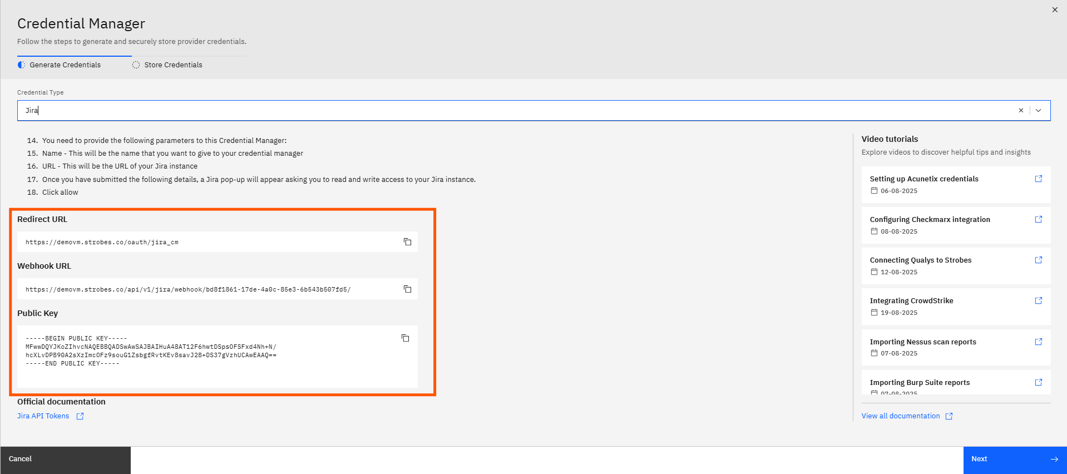This screenshot has height=474, width=1067.
Task: Click calendar icon under Integrating CrowdStrike tutorial
Action: click(x=874, y=313)
